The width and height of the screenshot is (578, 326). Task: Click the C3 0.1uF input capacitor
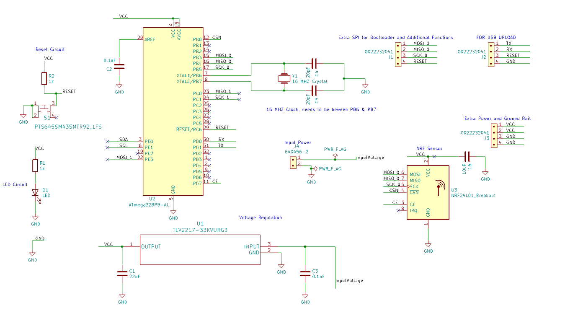(x=305, y=274)
